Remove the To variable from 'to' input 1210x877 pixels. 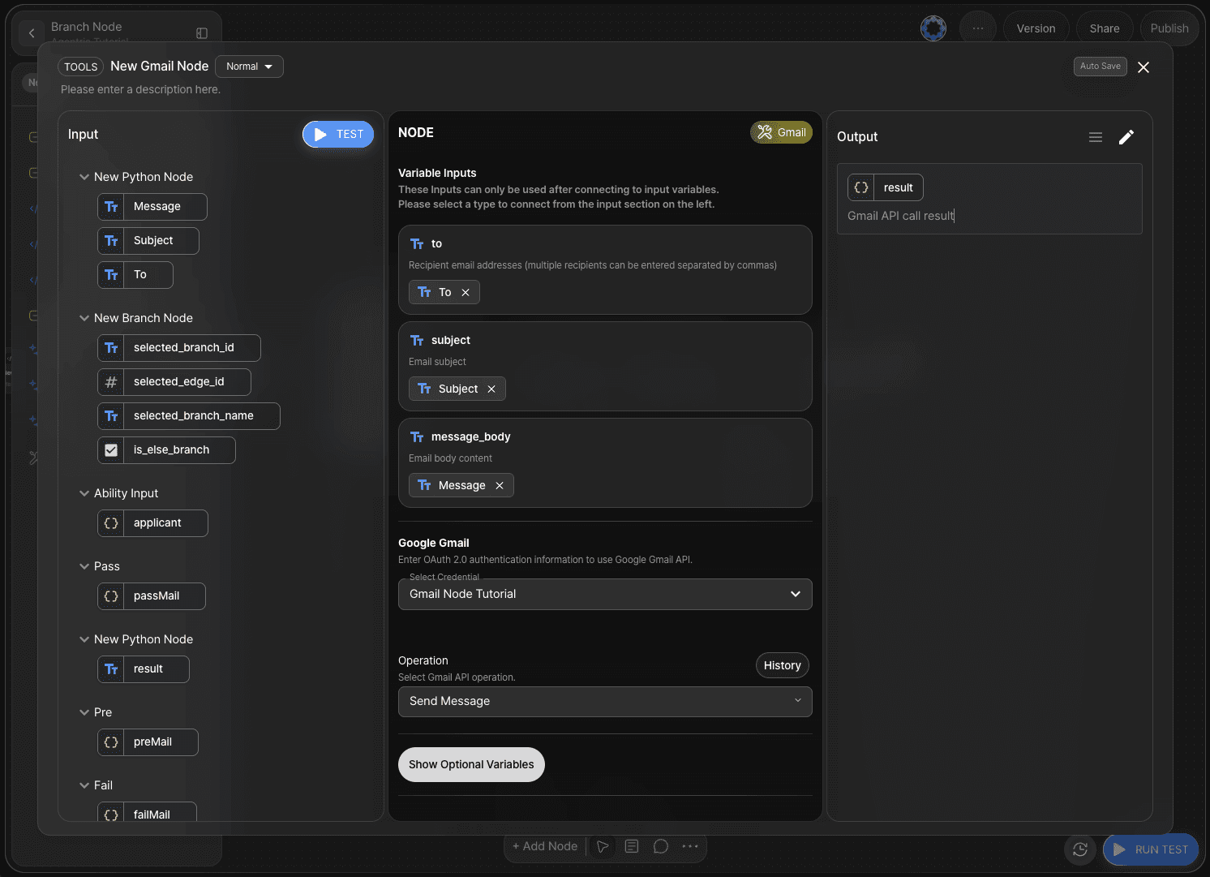[x=466, y=293]
